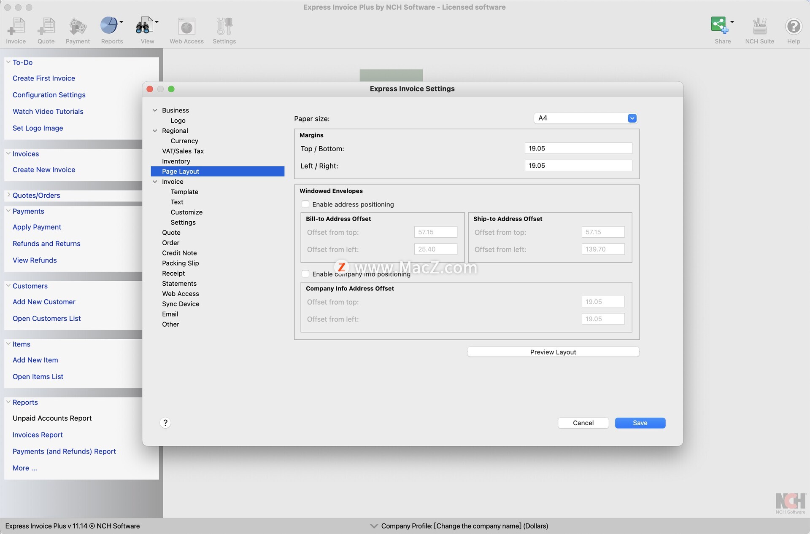
Task: Select Inventory settings page
Action: pos(176,161)
